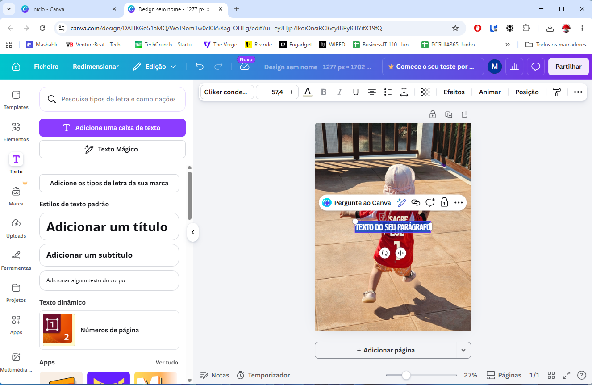
Task: Open the Marca sidebar panel
Action: [x=16, y=196]
